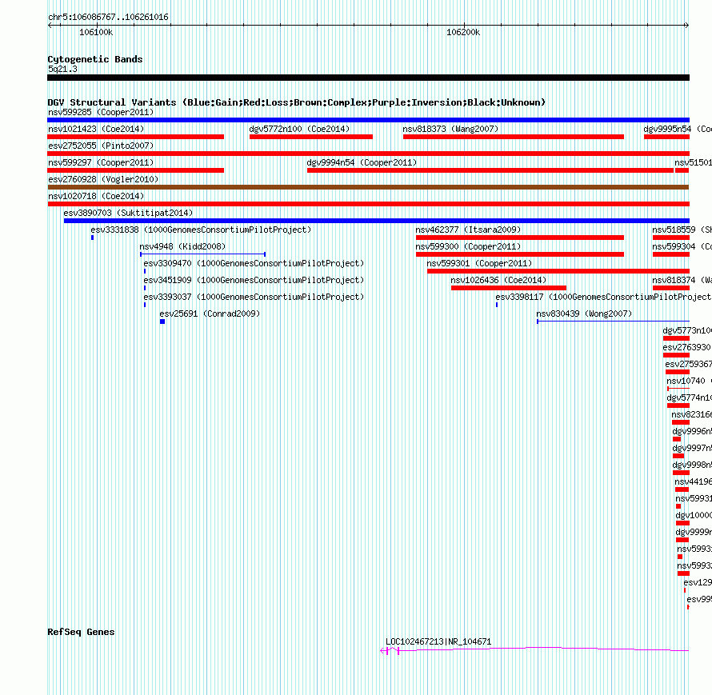The image size is (712, 695).
Task: Select the esv3331838 (1000GenomesConsortiumPilotProject) label
Action: [201, 230]
